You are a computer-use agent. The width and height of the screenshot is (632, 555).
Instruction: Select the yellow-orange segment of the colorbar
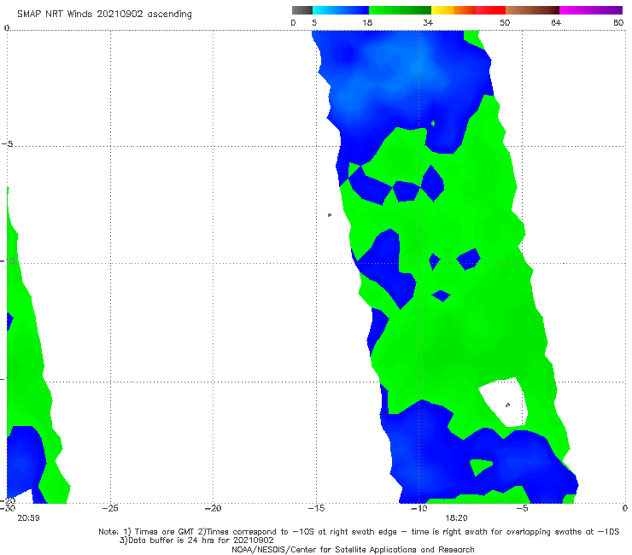(453, 10)
